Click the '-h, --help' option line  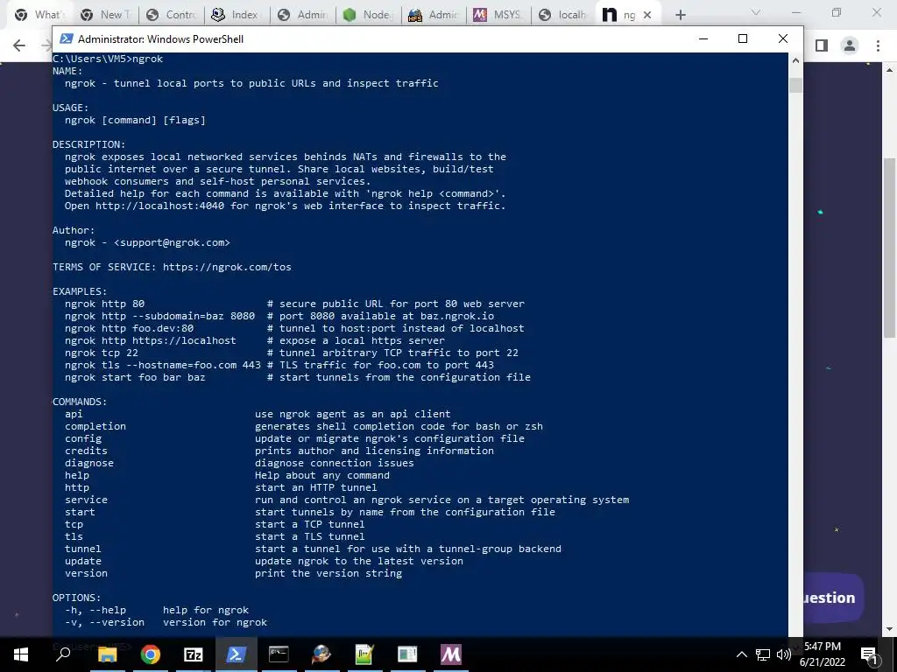pyautogui.click(x=157, y=610)
